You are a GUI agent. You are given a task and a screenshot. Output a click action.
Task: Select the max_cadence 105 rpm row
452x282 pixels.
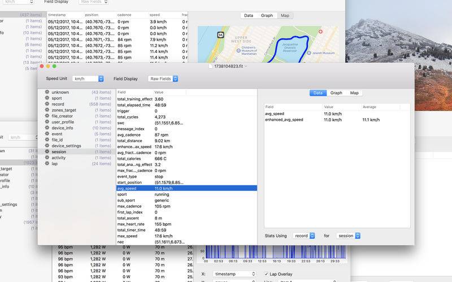point(186,206)
